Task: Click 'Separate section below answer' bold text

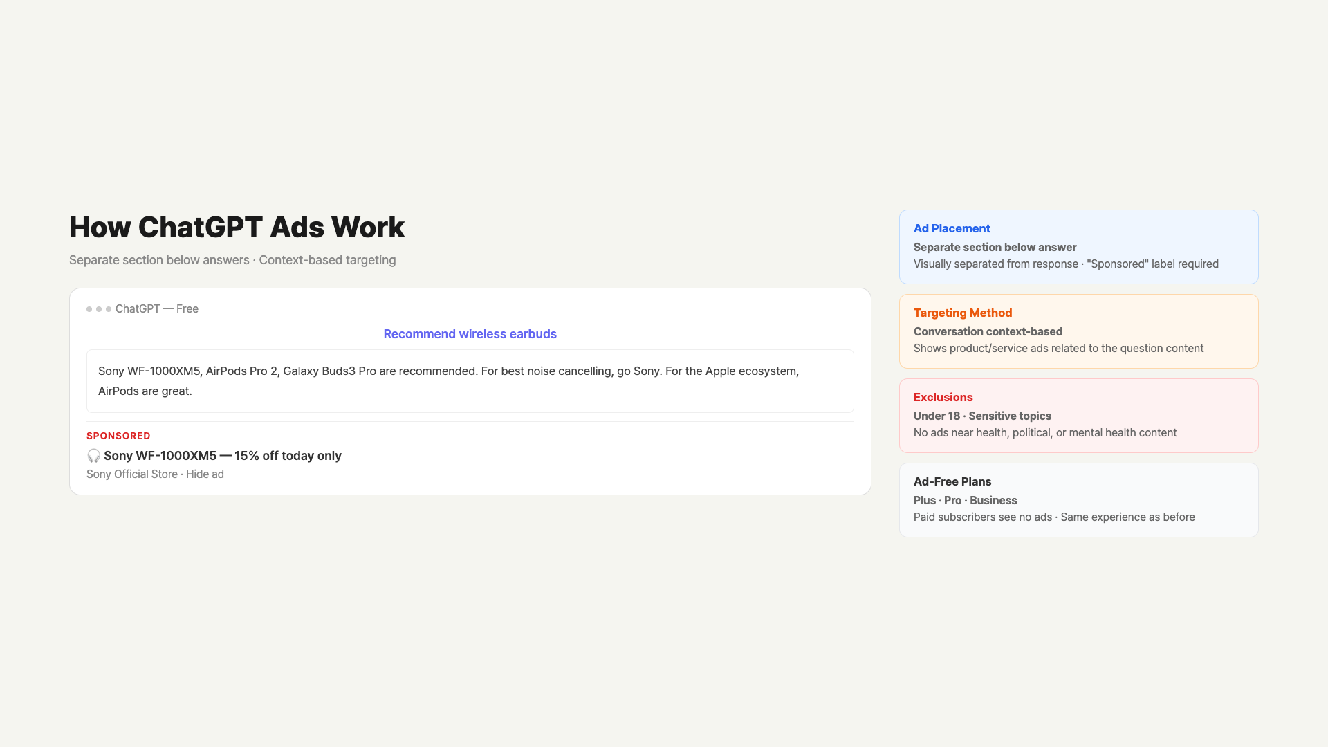Action: coord(995,248)
